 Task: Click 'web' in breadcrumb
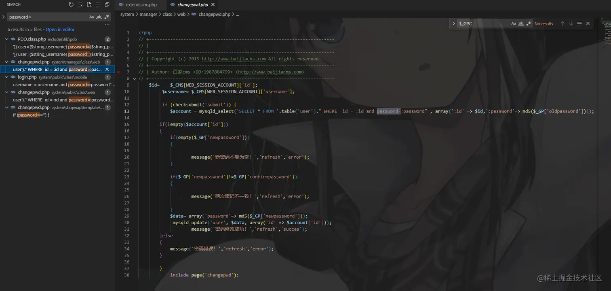(x=181, y=14)
